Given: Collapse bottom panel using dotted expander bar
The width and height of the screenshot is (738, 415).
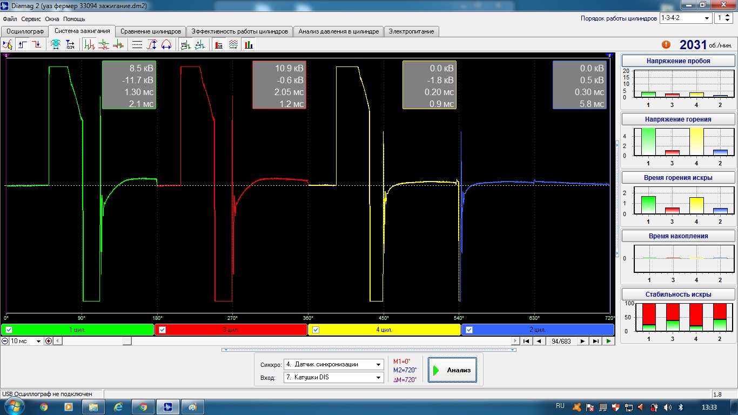Looking at the screenshot, I should (x=369, y=350).
